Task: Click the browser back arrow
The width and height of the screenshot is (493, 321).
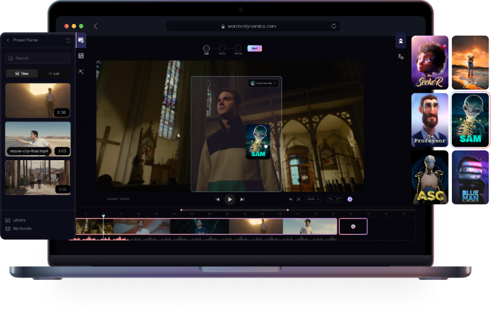Action: [96, 26]
